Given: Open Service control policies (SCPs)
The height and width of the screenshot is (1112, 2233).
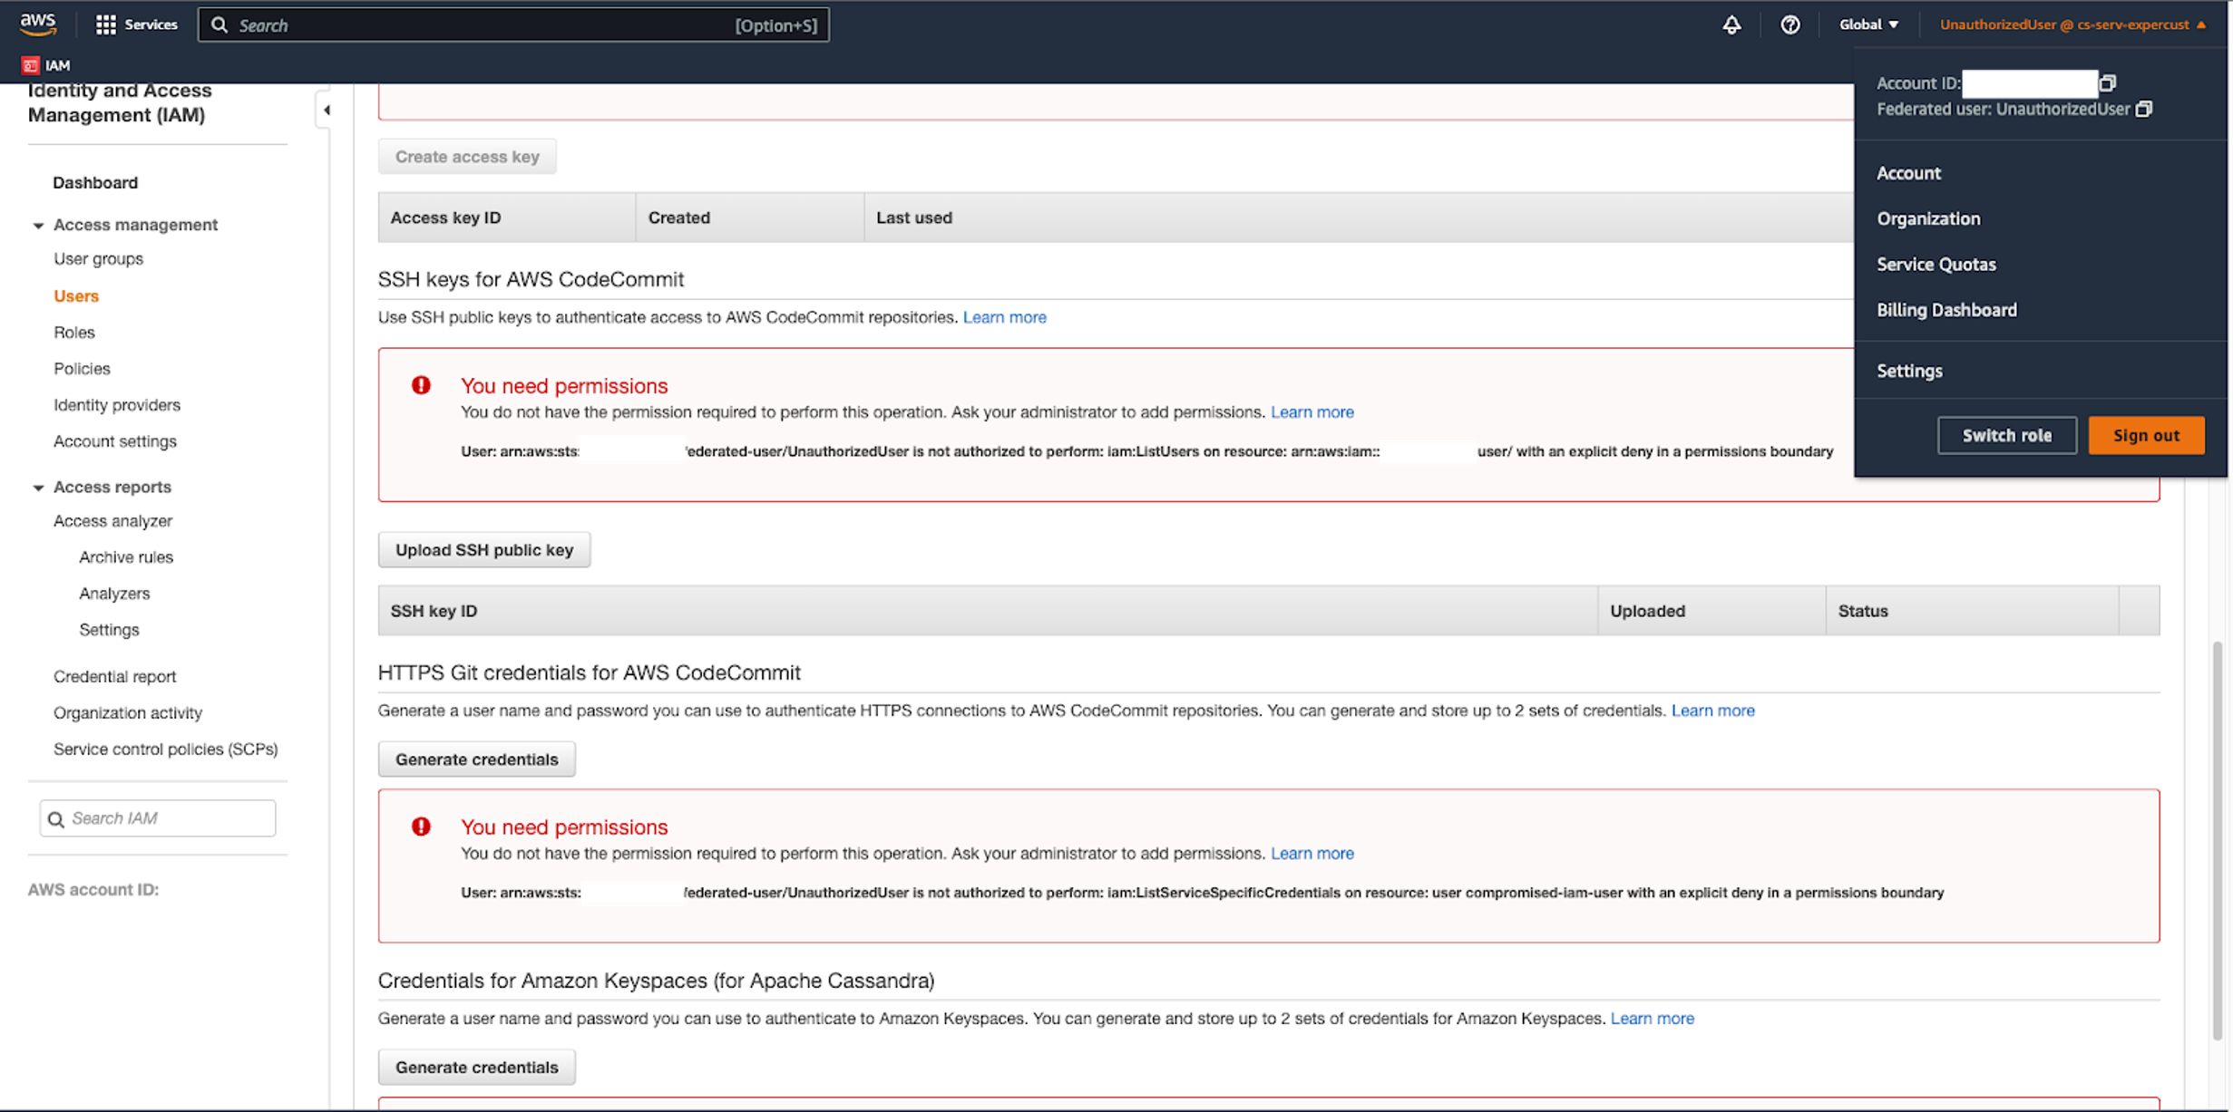Looking at the screenshot, I should point(166,749).
